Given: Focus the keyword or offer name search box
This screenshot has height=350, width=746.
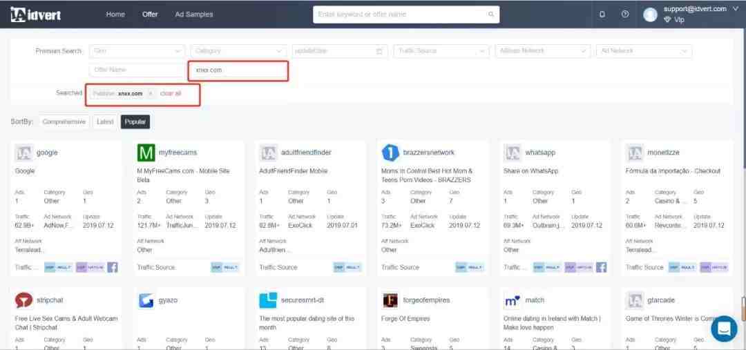Looking at the screenshot, I should click(406, 14).
